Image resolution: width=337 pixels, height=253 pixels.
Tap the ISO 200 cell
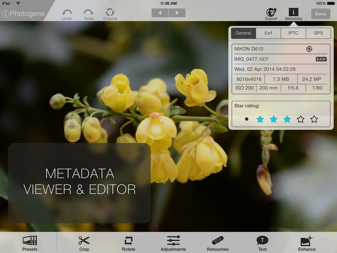245,88
